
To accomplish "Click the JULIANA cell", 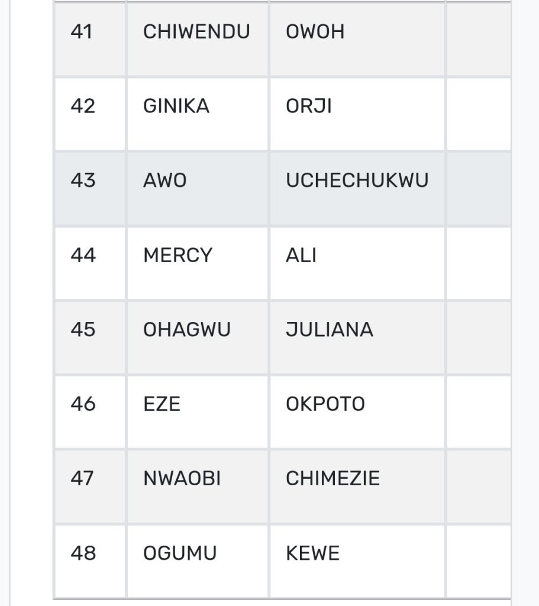I will 330,330.
